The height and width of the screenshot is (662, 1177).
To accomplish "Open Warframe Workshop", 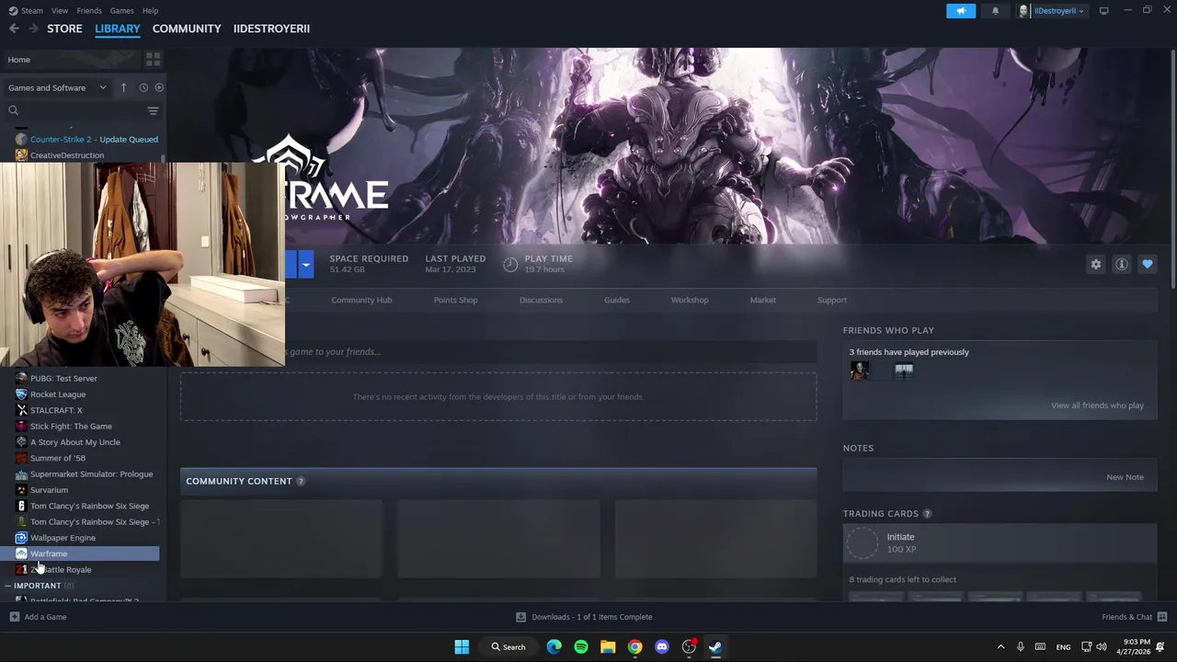I will (690, 300).
